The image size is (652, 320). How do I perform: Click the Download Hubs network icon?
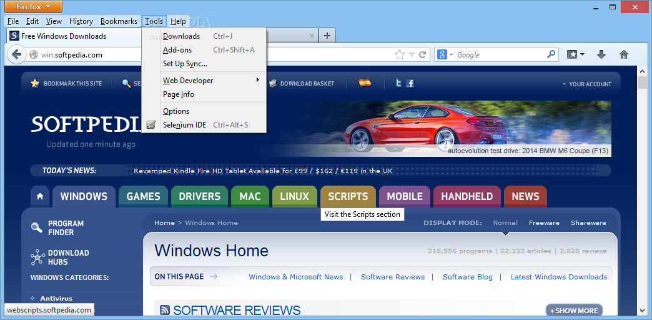37,257
